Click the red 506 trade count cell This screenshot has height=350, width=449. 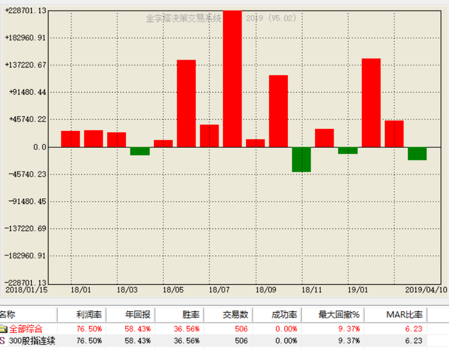[x=241, y=329]
